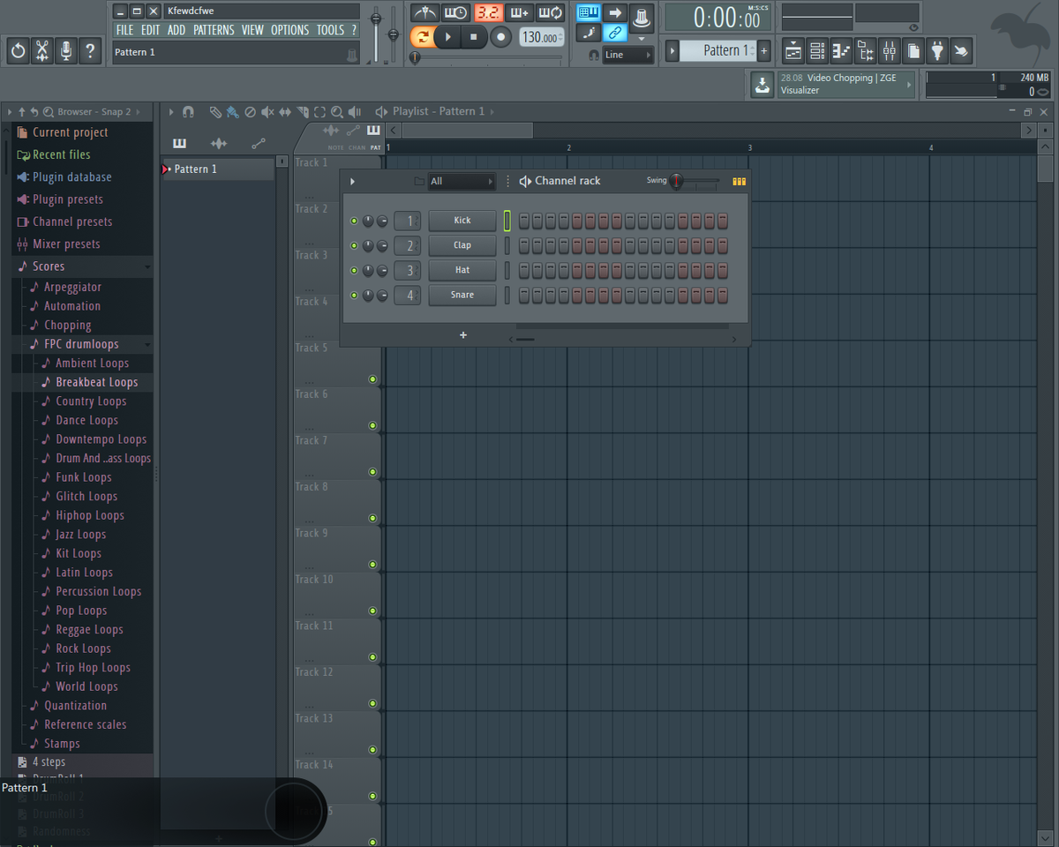Click the microphone one-click recording icon
The height and width of the screenshot is (847, 1059).
(x=65, y=51)
